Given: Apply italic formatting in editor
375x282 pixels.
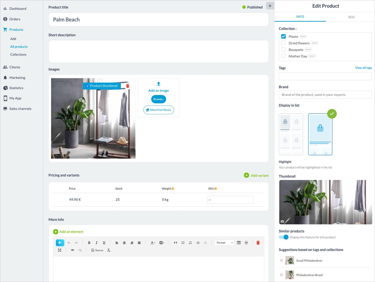Looking at the screenshot, I should click(96, 243).
